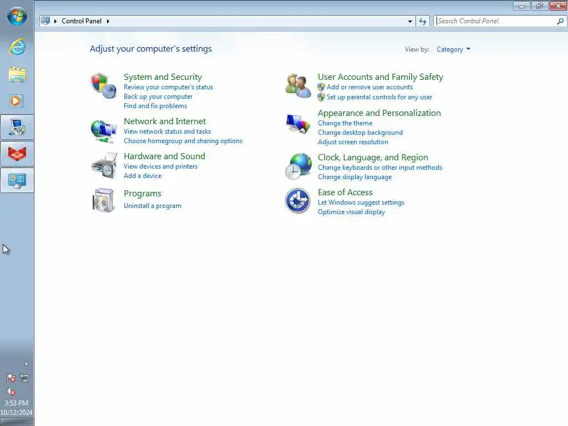
Task: Click the network status tray icon
Action: (x=24, y=378)
